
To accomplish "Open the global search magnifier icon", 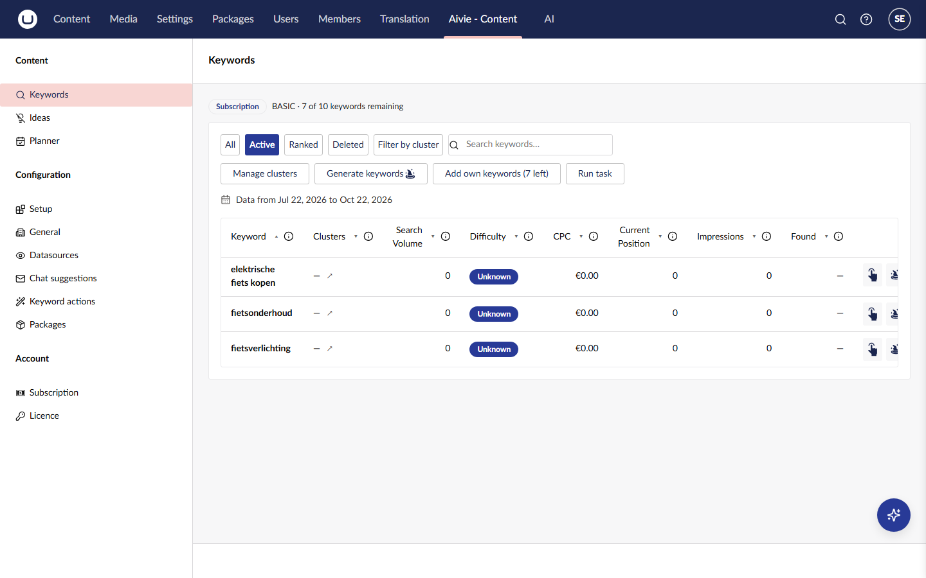I will [840, 19].
